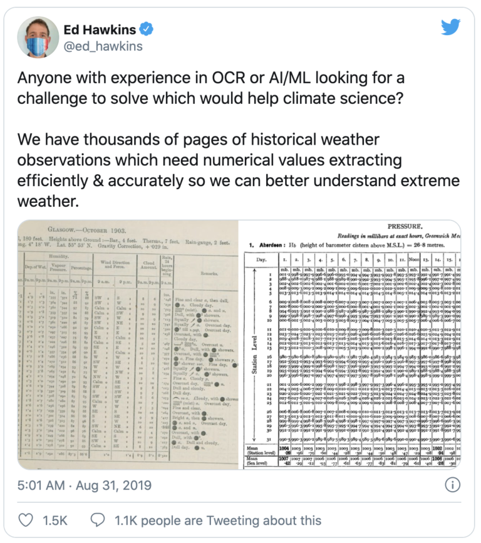This screenshot has width=481, height=543.
Task: Click the heart like icon
Action: click(x=26, y=520)
